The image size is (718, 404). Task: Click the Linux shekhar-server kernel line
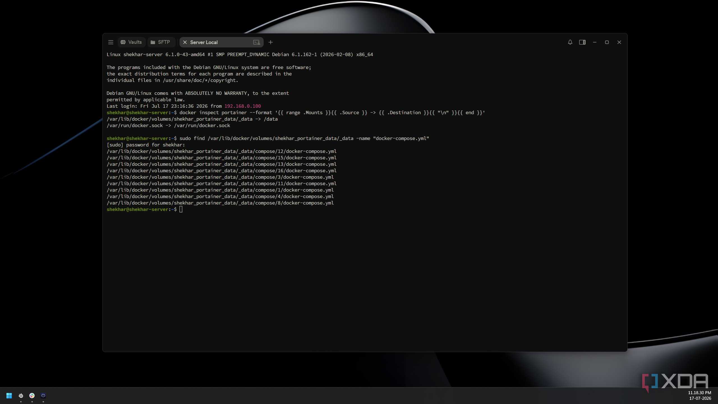(240, 54)
